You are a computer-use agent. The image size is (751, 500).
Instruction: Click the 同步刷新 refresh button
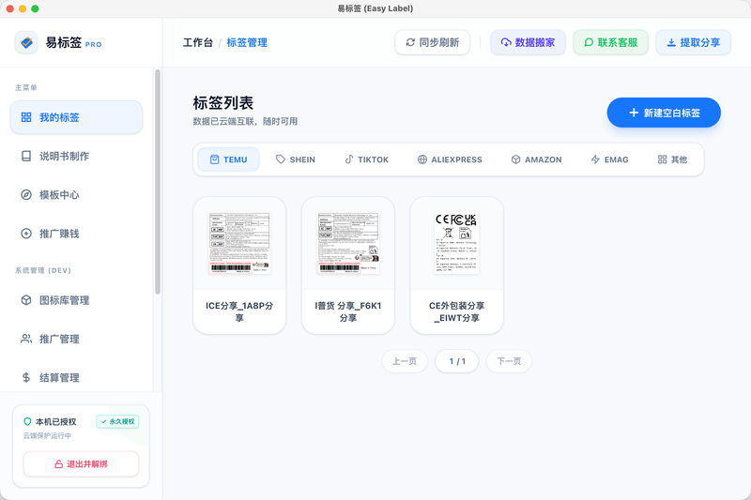tap(433, 42)
